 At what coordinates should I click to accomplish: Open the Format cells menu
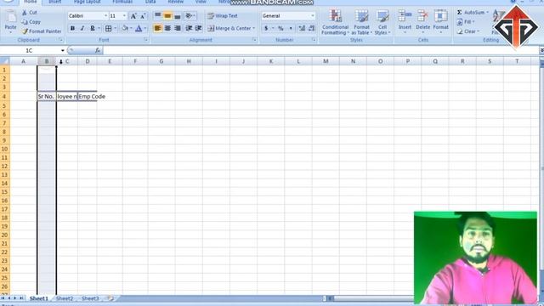point(440,21)
